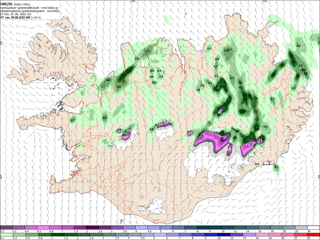This screenshot has height=240, width=320.
Task: Pick the dark teal 9 swatch in upper legend row
Action: pyautogui.click(x=215, y=227)
